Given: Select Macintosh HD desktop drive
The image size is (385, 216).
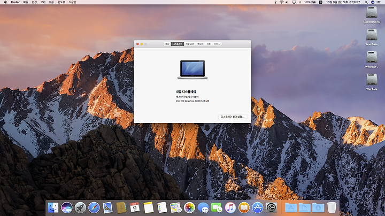Looking at the screenshot, I should click(x=372, y=15).
